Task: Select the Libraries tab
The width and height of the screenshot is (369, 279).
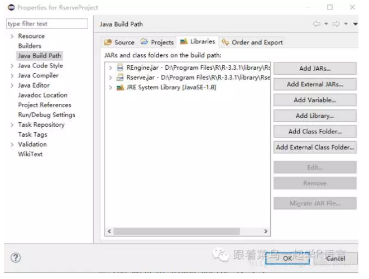Action: (198, 42)
